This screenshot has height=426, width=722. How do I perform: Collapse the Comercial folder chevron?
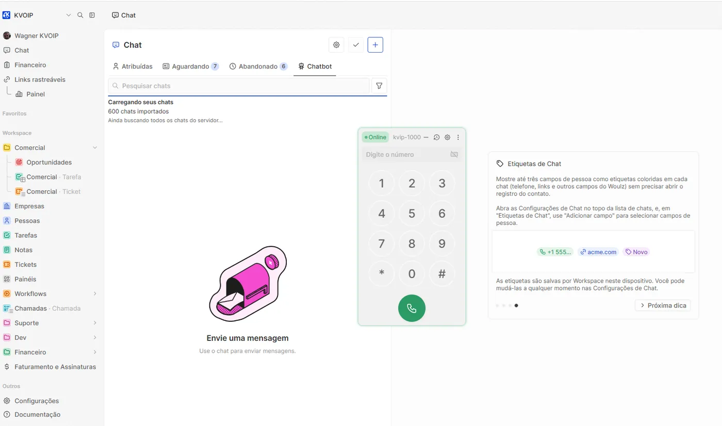(x=95, y=148)
